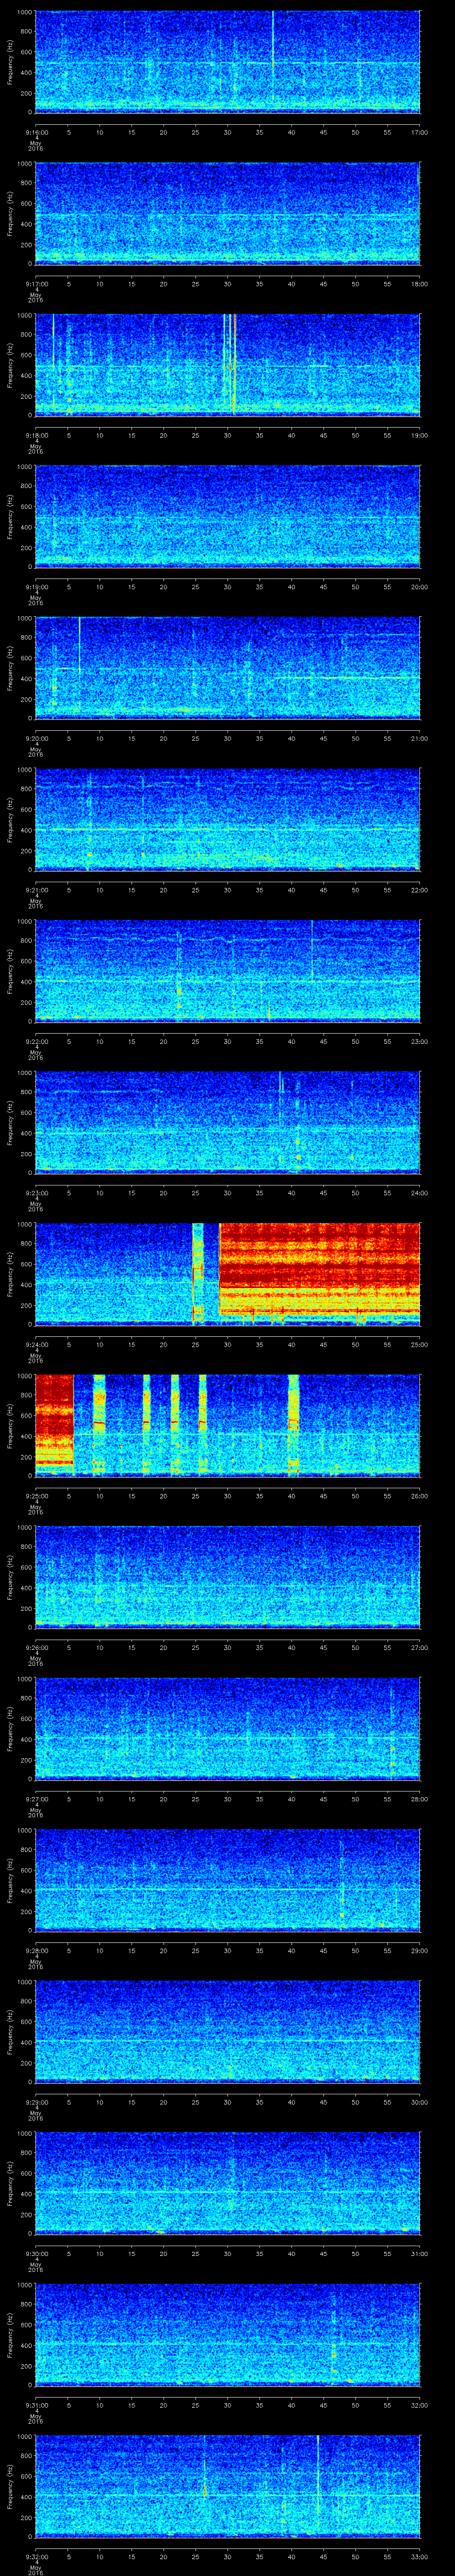
Task: Pick the '22:00' end time label
Action: coord(419,890)
